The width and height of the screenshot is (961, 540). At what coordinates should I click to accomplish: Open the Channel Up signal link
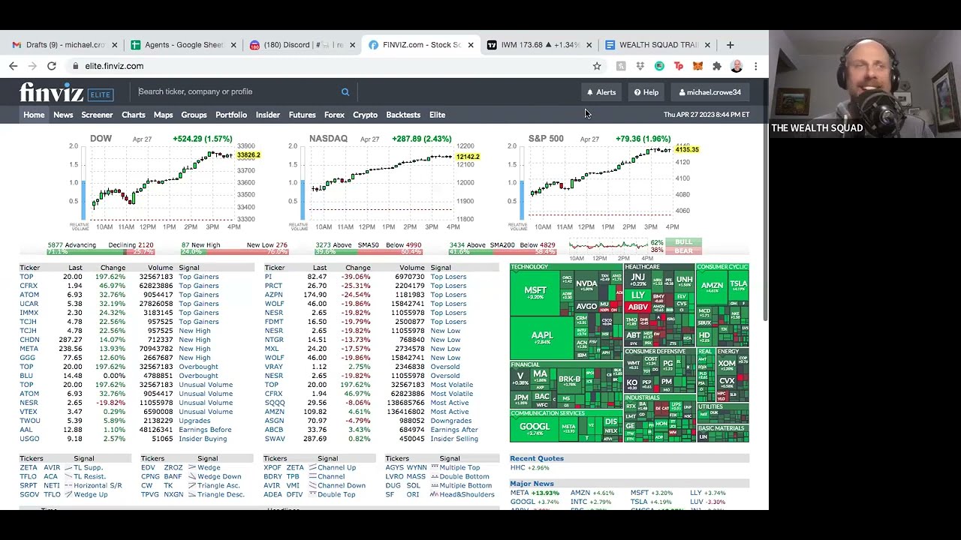(x=336, y=467)
